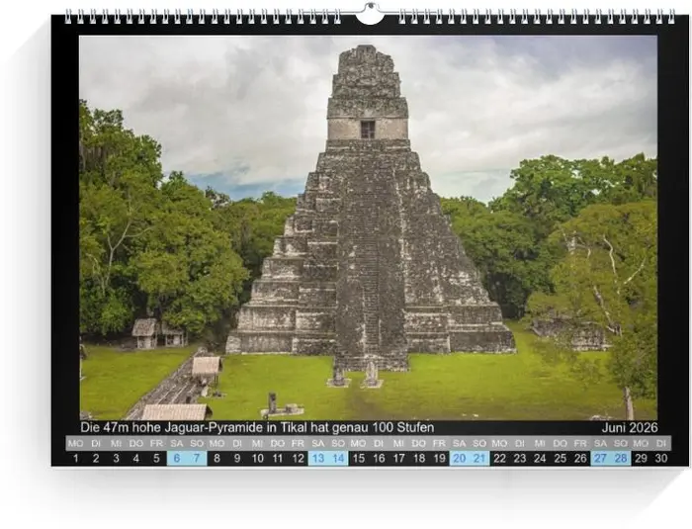
Task: Click the highlighted date 13
Action: (x=318, y=459)
